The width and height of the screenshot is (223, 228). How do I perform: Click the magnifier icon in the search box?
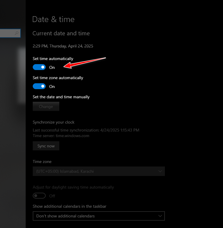[x=17, y=33]
